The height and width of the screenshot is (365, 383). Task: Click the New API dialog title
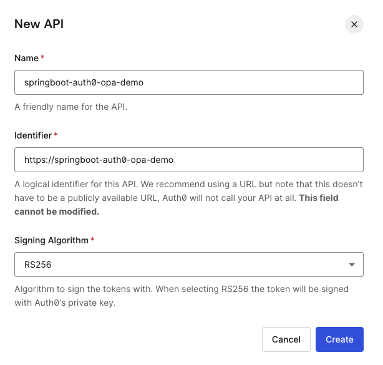tap(39, 24)
